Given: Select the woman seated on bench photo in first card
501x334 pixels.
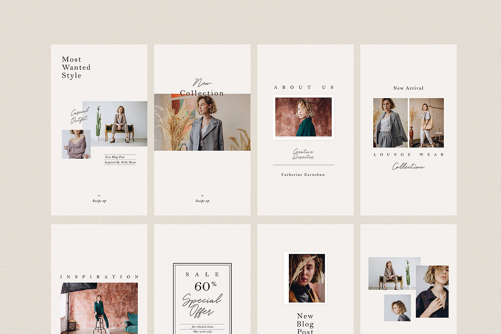Looking at the screenshot, I should pyautogui.click(x=115, y=124).
